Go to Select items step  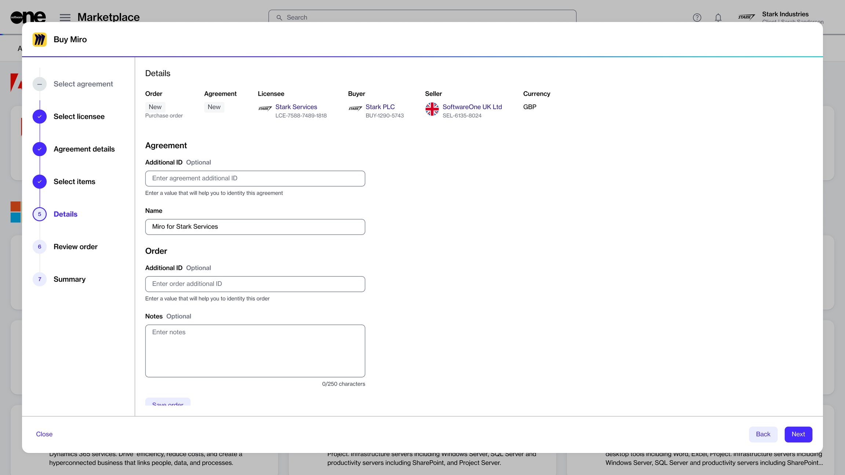[x=74, y=182]
